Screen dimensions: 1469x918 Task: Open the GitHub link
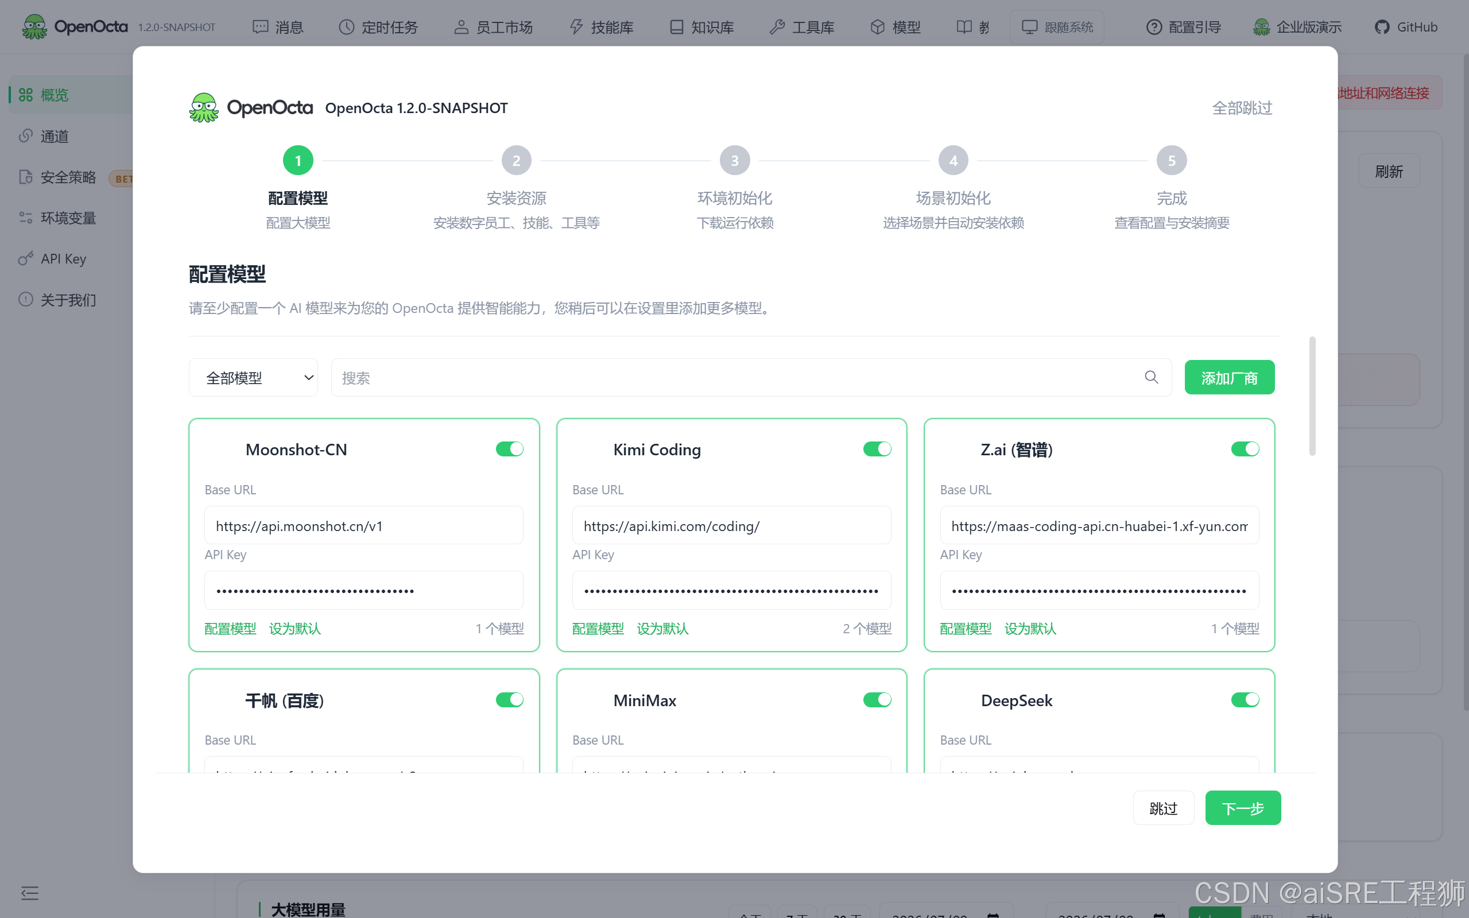pos(1406,27)
